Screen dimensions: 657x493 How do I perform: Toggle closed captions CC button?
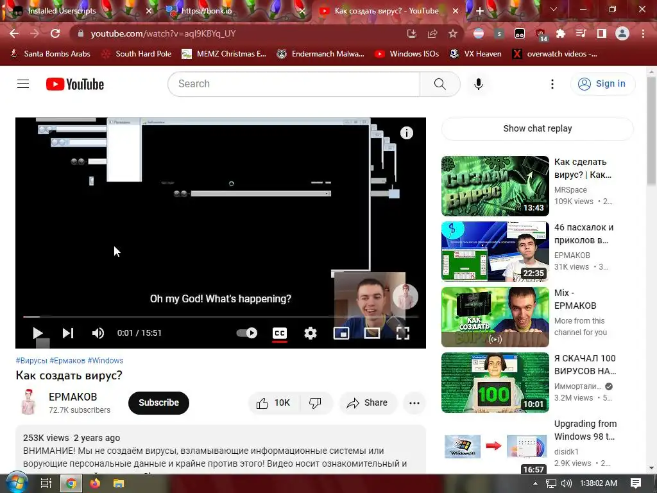280,333
